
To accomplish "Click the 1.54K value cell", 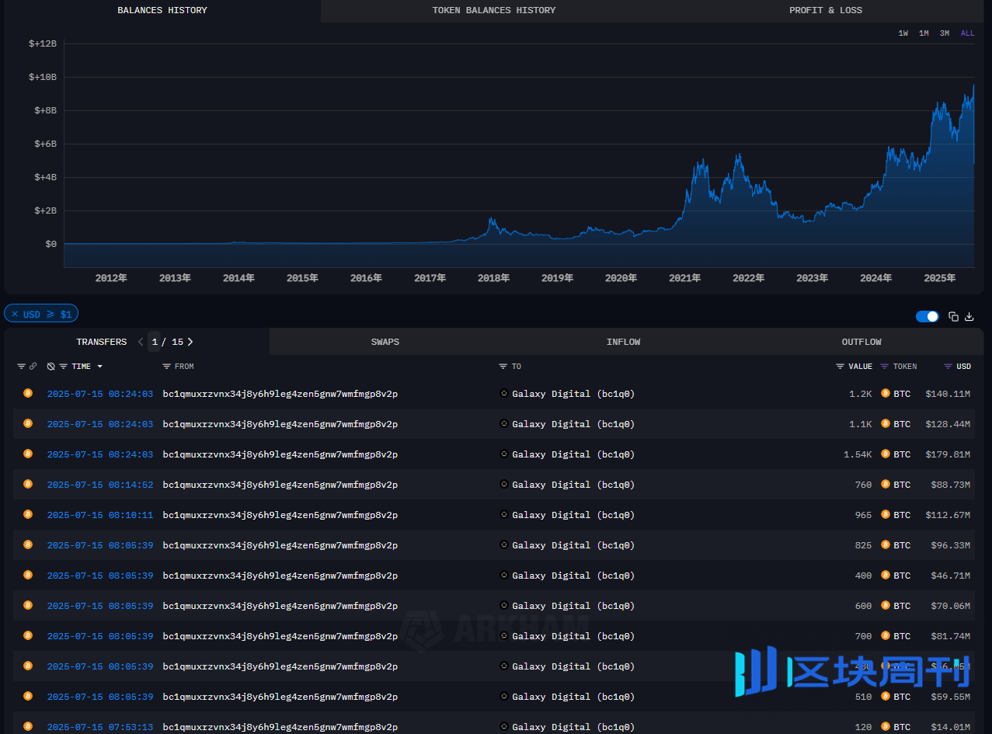I will coord(858,454).
